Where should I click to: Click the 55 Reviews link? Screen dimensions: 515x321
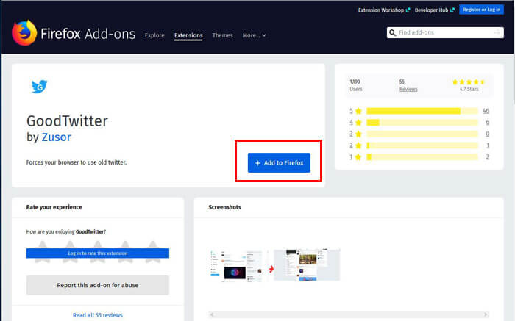(408, 85)
